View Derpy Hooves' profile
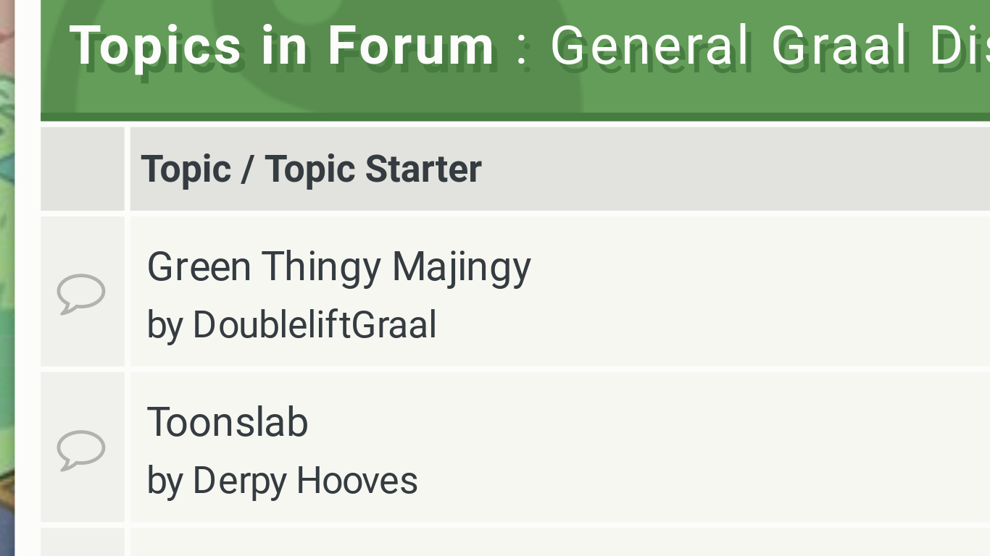The height and width of the screenshot is (556, 990). pos(305,481)
